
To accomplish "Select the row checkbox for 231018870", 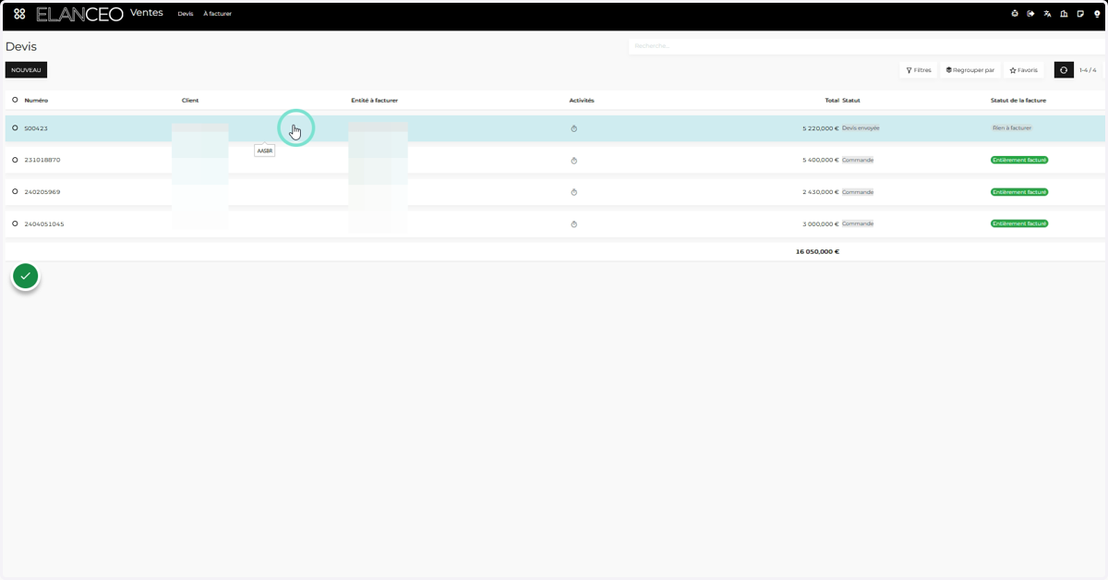I will [15, 160].
